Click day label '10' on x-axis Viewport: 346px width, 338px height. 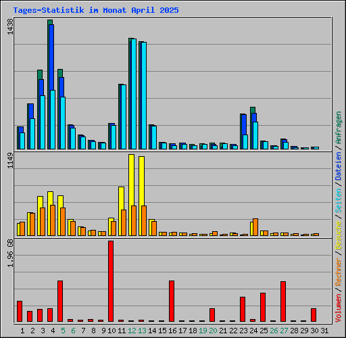112,331
